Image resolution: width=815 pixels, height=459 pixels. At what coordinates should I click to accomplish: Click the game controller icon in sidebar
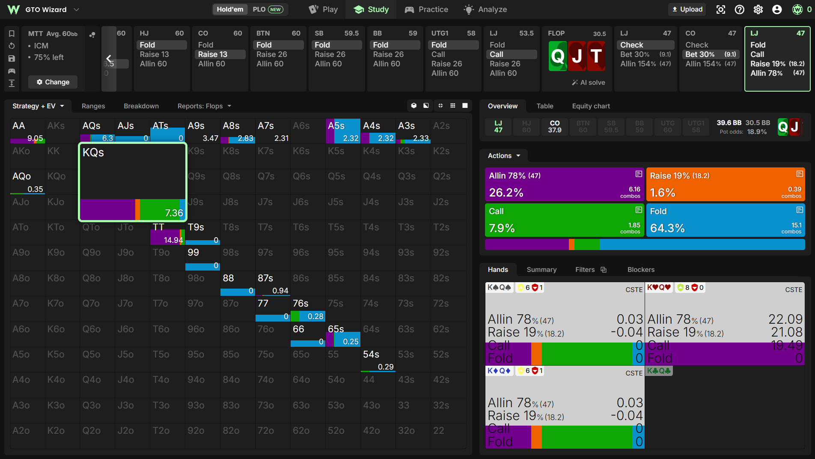[x=12, y=71]
